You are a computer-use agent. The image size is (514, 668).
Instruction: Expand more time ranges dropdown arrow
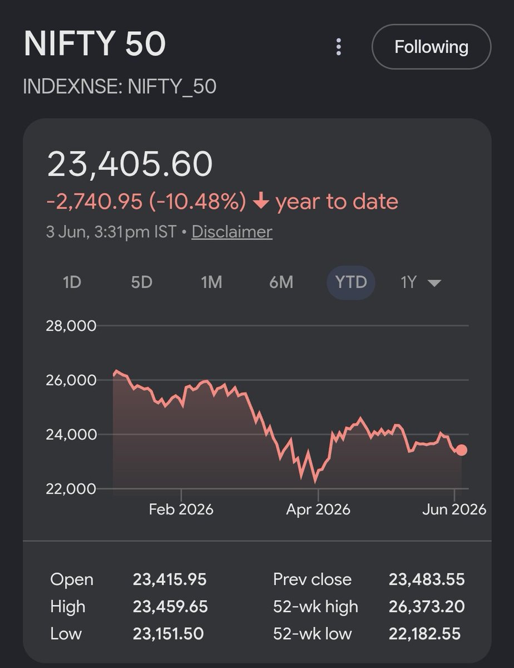[434, 283]
